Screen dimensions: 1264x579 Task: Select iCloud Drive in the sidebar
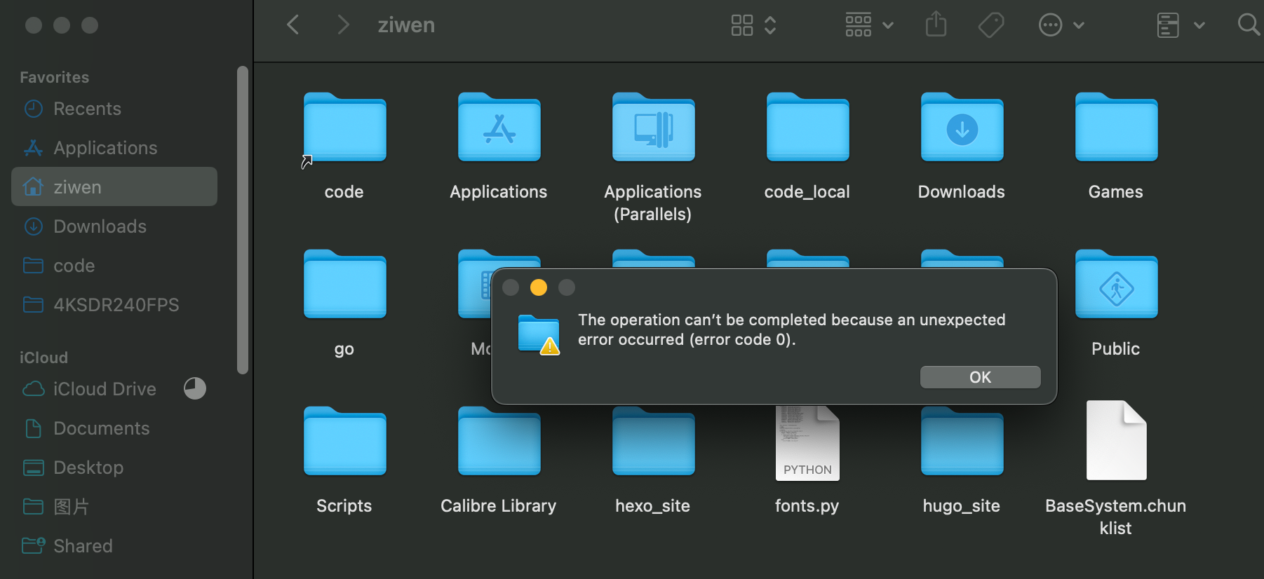tap(105, 389)
